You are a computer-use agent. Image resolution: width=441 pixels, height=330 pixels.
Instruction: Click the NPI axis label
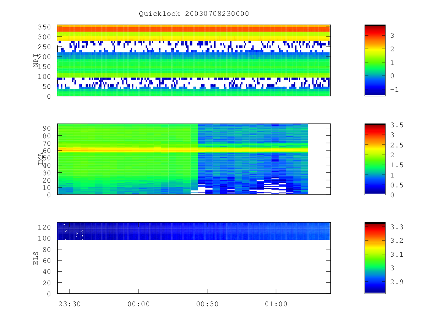coord(36,60)
